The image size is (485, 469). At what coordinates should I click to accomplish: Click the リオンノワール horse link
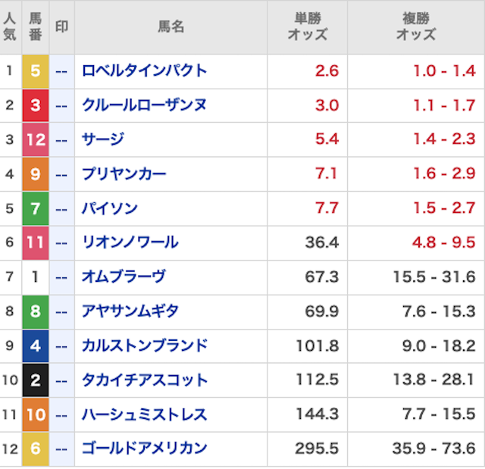coord(130,242)
